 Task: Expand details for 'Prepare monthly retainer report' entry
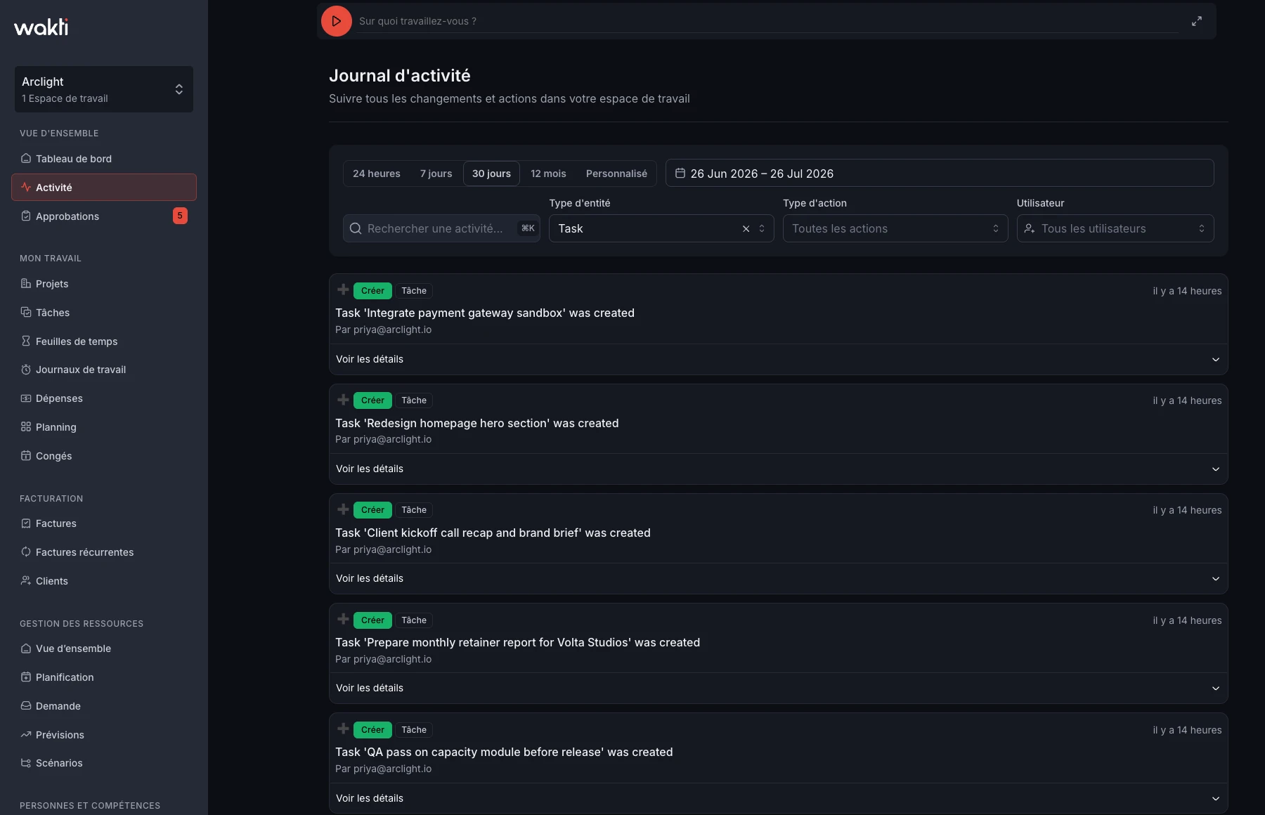(779, 688)
